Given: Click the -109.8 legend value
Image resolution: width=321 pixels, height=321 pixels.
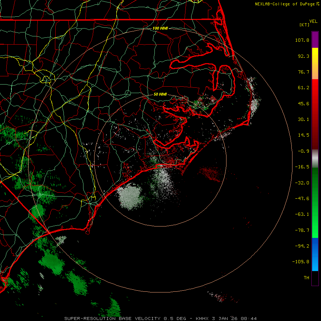Looking at the screenshot, I should 301,262.
